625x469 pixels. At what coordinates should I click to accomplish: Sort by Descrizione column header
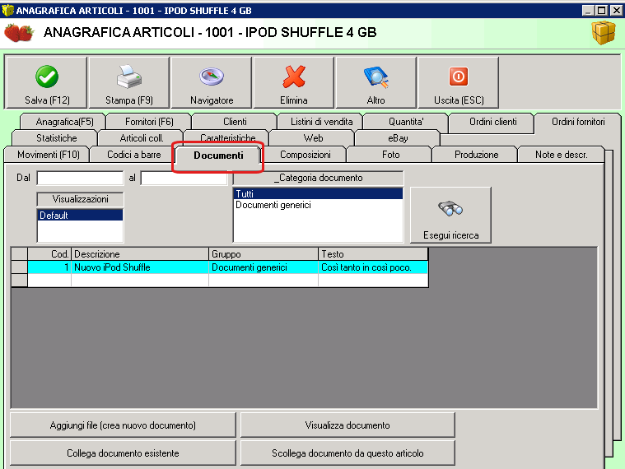coord(140,254)
